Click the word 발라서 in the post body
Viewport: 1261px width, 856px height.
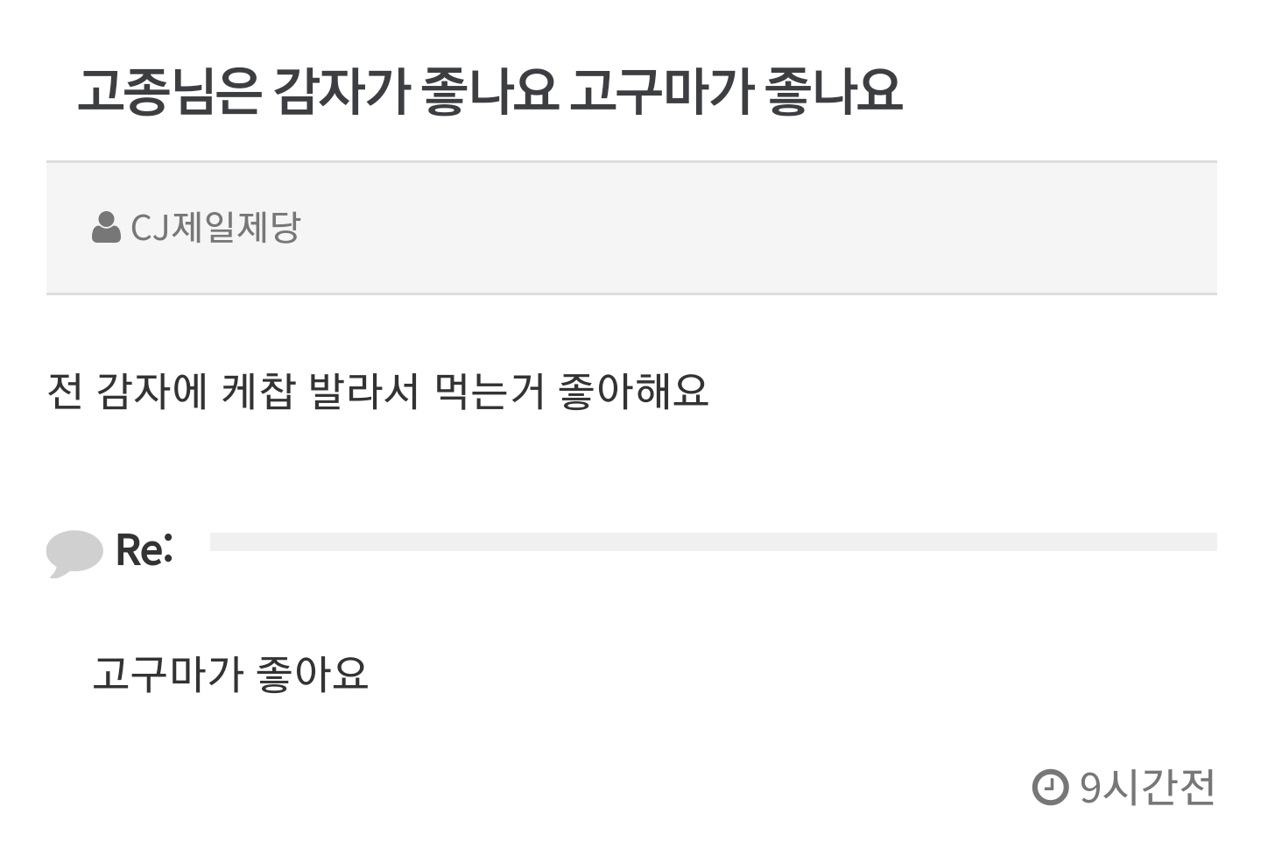coord(365,391)
